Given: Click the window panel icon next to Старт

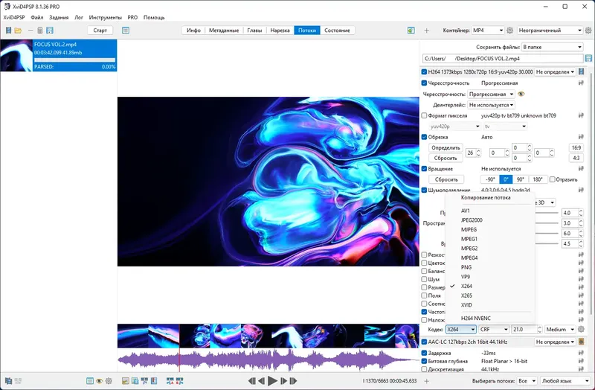Looking at the screenshot, I should [126, 31].
